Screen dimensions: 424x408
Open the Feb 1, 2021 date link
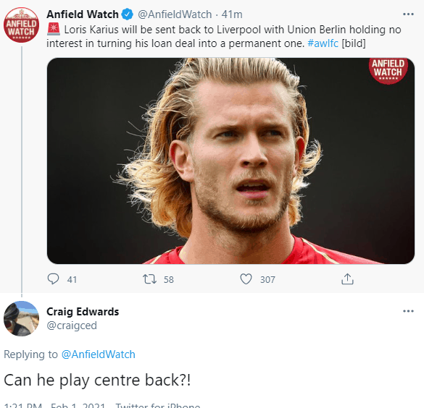[x=78, y=405]
